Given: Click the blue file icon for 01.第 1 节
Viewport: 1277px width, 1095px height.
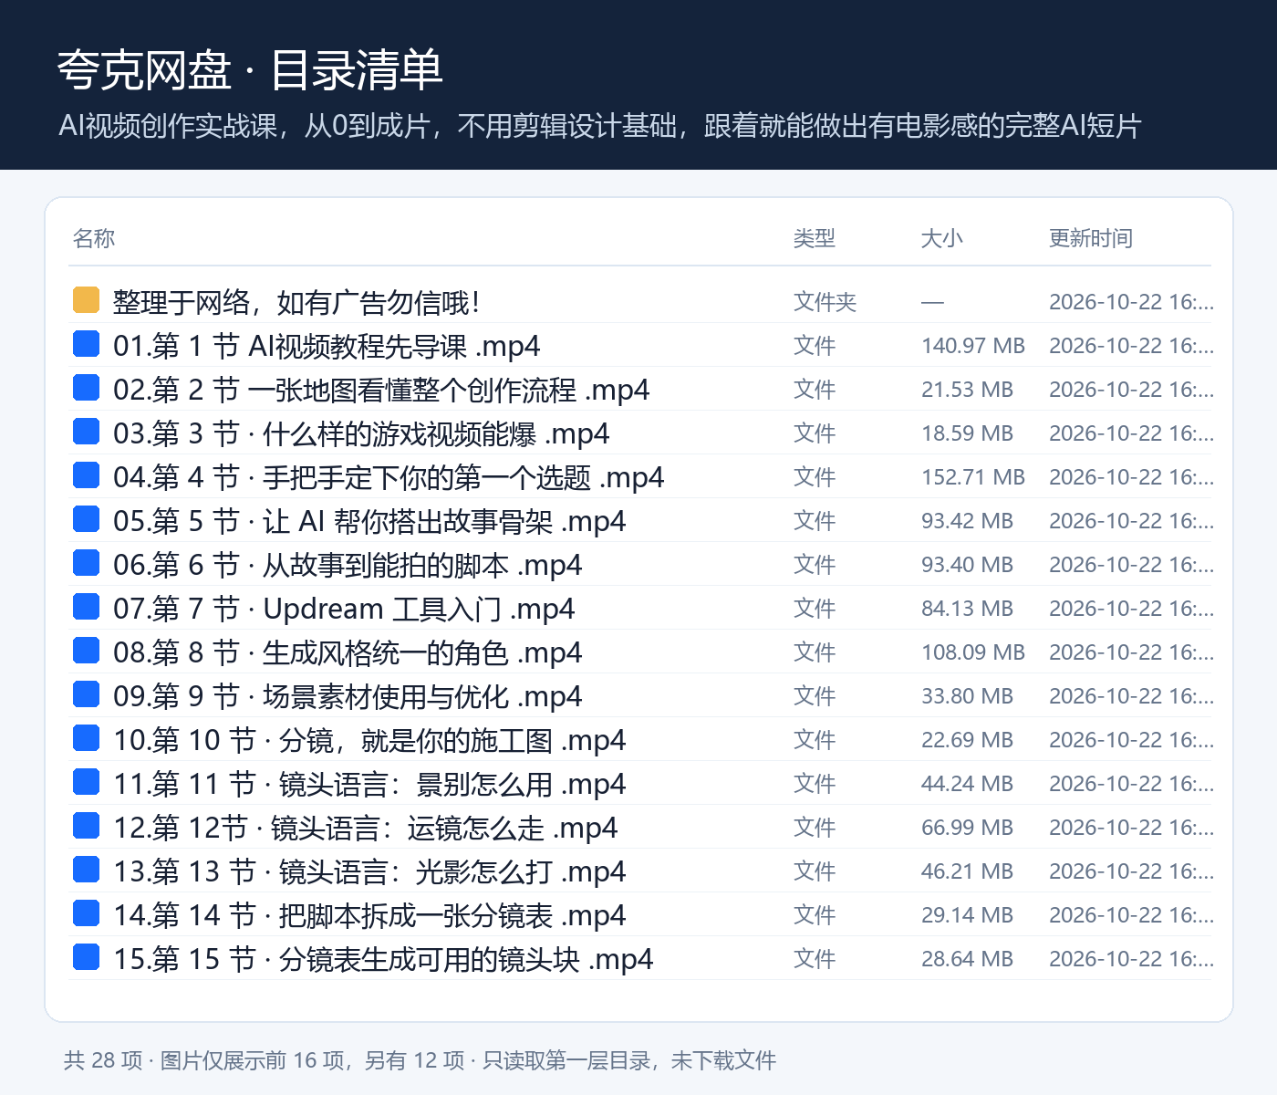Looking at the screenshot, I should coord(86,343).
